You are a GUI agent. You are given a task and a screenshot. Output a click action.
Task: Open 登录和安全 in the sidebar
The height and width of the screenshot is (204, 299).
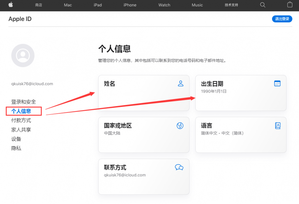[24, 102]
